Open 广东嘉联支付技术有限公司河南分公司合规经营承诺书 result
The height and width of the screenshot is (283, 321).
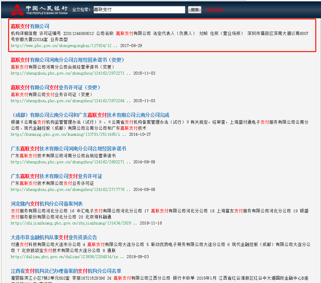click(68, 149)
